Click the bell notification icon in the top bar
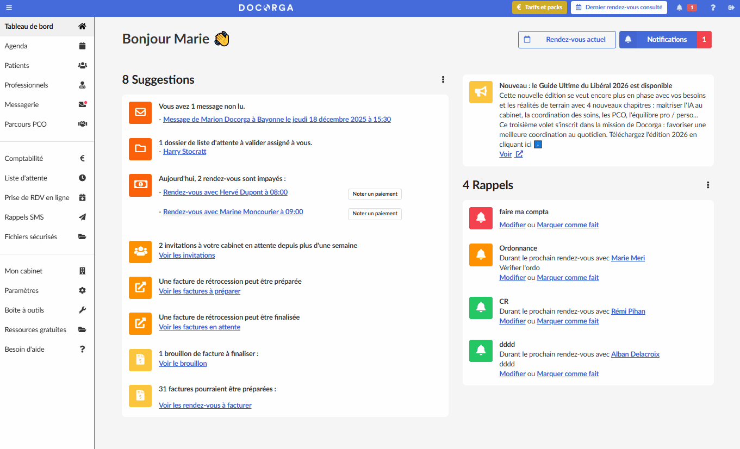This screenshot has width=740, height=449. (680, 8)
